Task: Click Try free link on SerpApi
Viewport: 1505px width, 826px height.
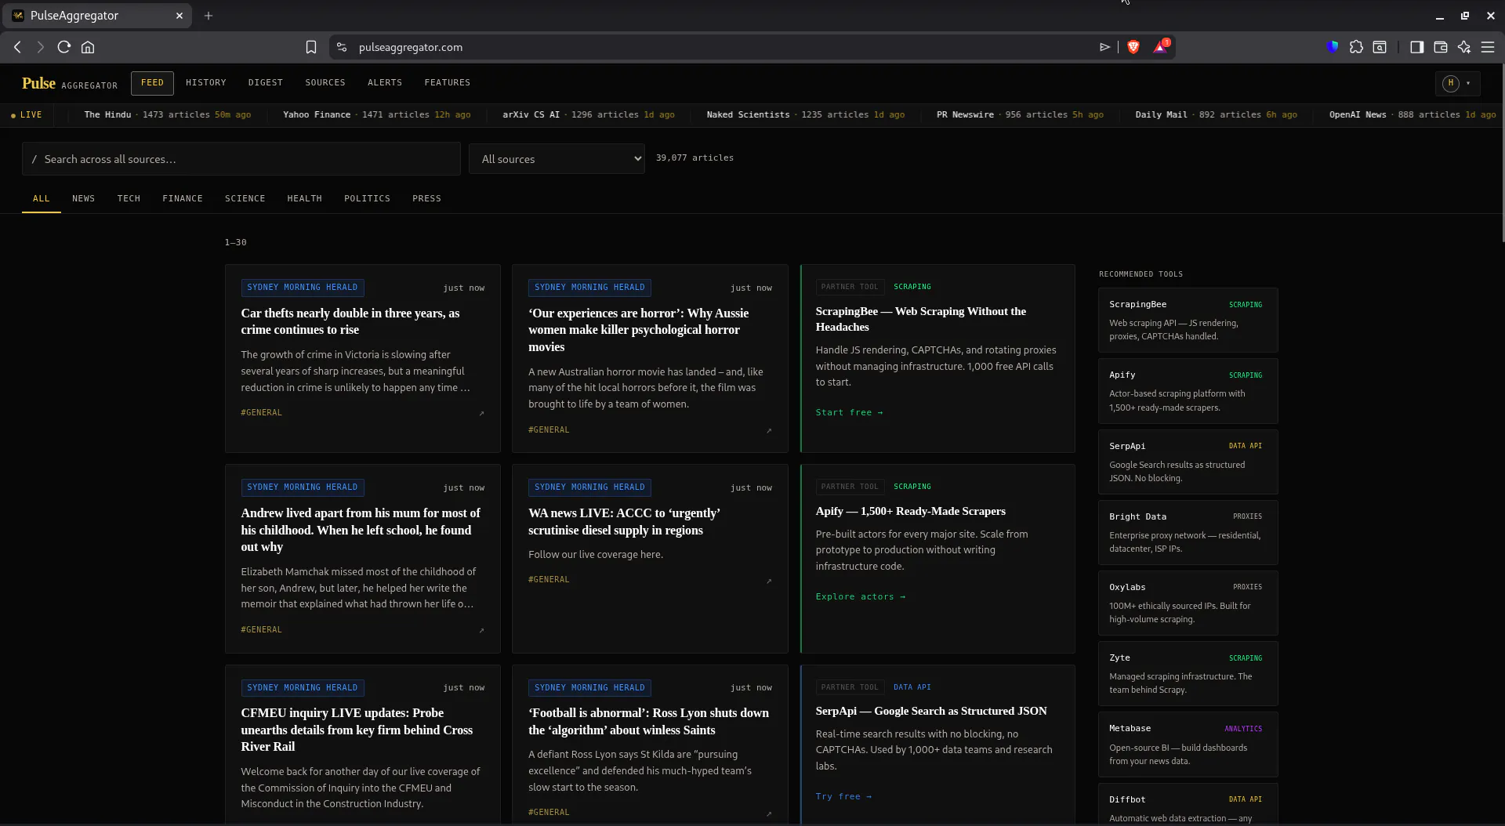Action: (844, 797)
